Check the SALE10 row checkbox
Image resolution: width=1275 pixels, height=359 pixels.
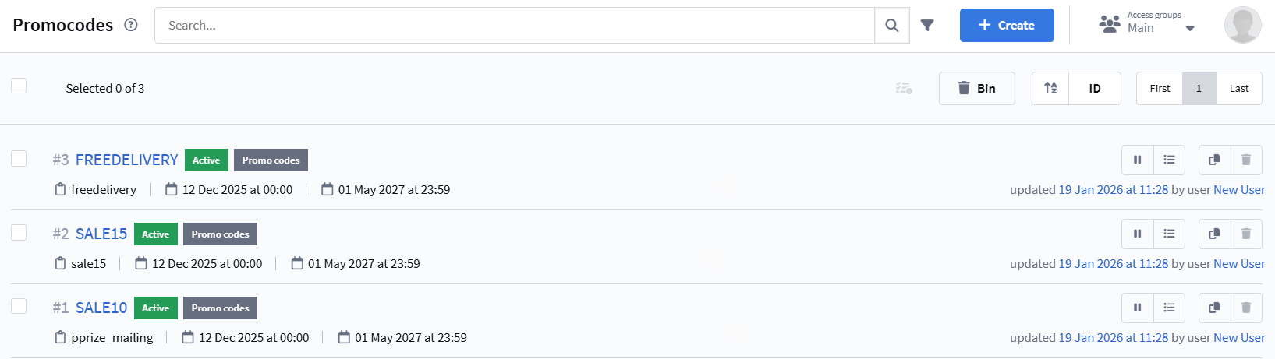tap(19, 306)
